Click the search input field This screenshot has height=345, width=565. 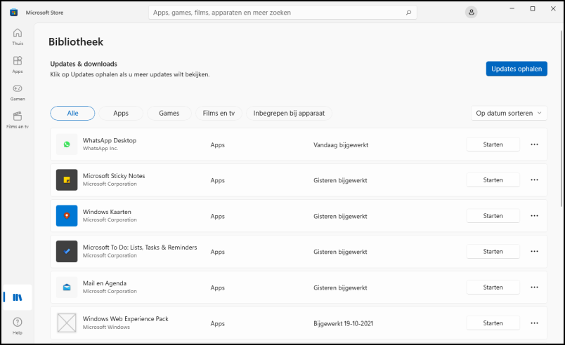point(282,13)
